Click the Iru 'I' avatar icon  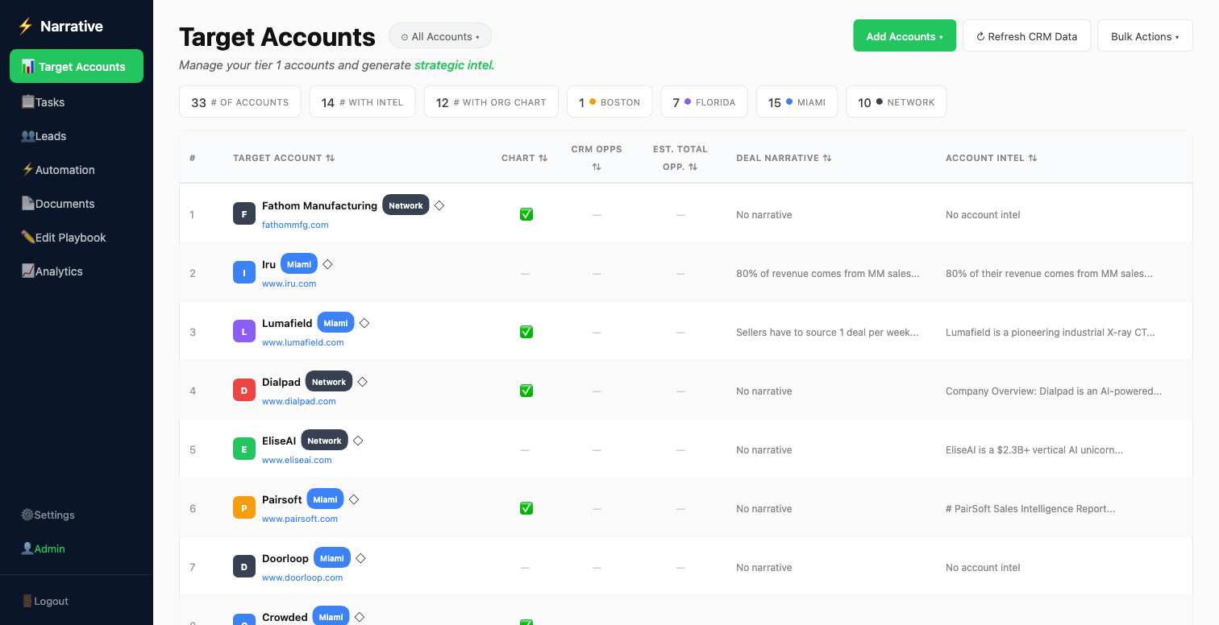[244, 273]
